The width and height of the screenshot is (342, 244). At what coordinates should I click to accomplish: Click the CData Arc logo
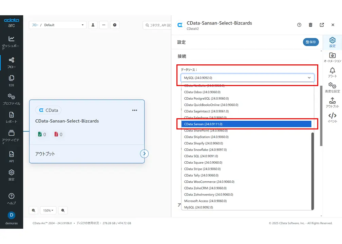click(x=11, y=23)
